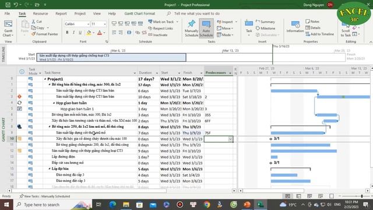Click Tell me what you want to do
This screenshot has height=210, width=373.
pyautogui.click(x=197, y=13)
